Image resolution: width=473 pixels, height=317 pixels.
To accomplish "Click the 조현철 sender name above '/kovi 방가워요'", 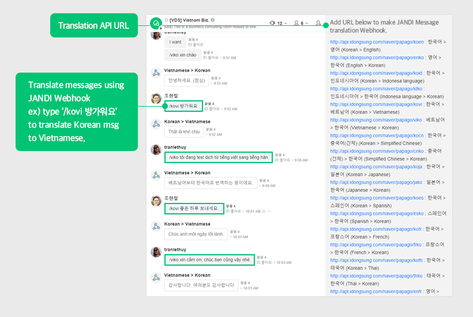I will [171, 96].
